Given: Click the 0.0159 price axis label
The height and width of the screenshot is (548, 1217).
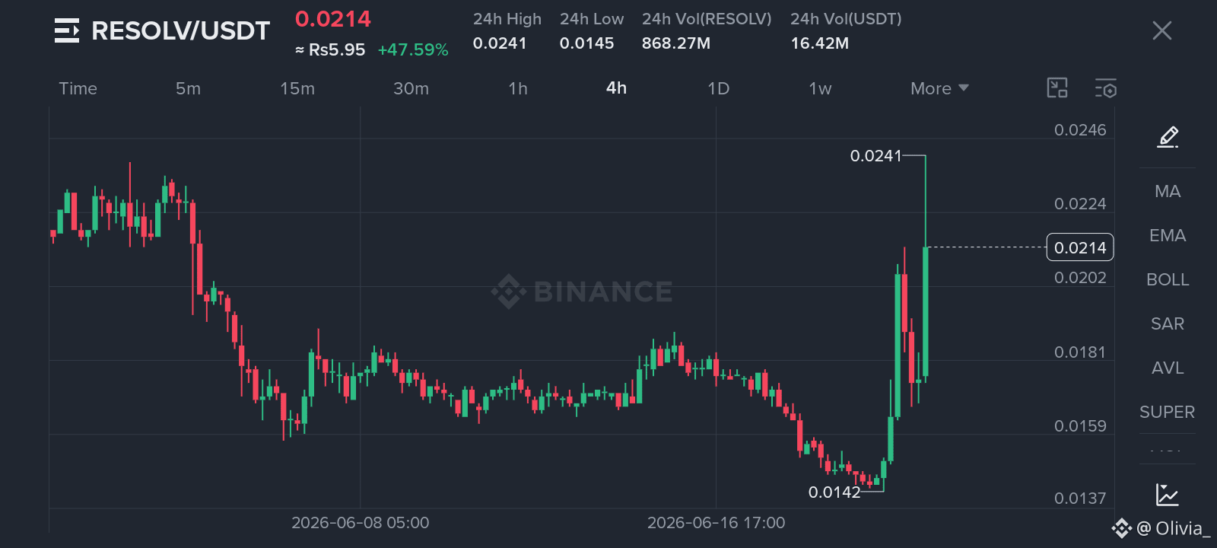Looking at the screenshot, I should 1080,426.
